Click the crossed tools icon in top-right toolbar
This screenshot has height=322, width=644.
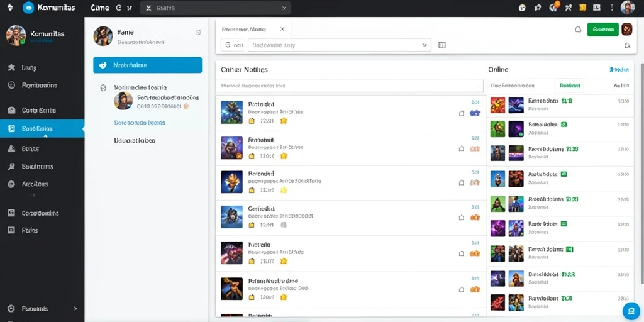tap(569, 8)
